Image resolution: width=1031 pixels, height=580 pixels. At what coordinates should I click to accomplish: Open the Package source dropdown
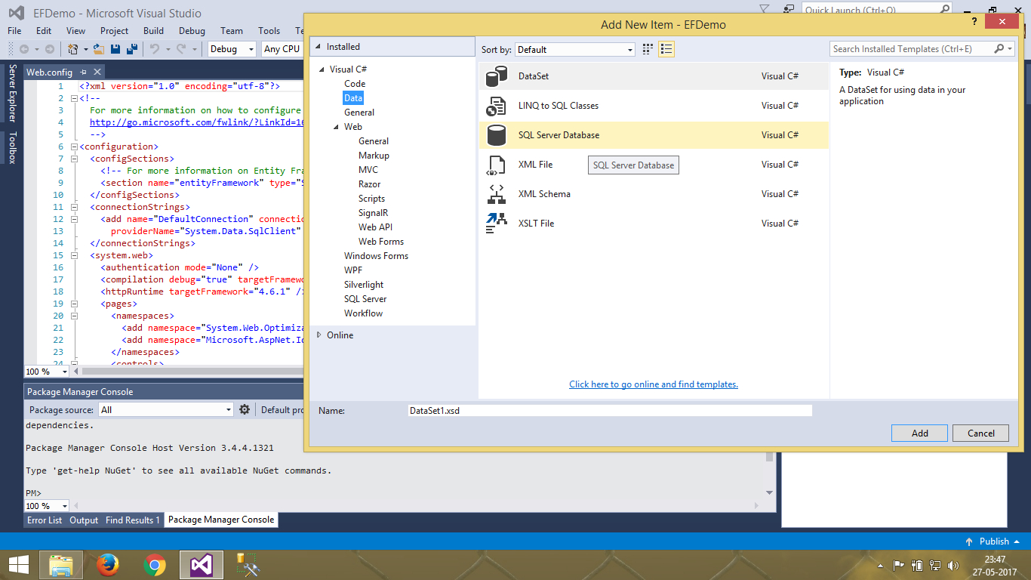pos(165,409)
